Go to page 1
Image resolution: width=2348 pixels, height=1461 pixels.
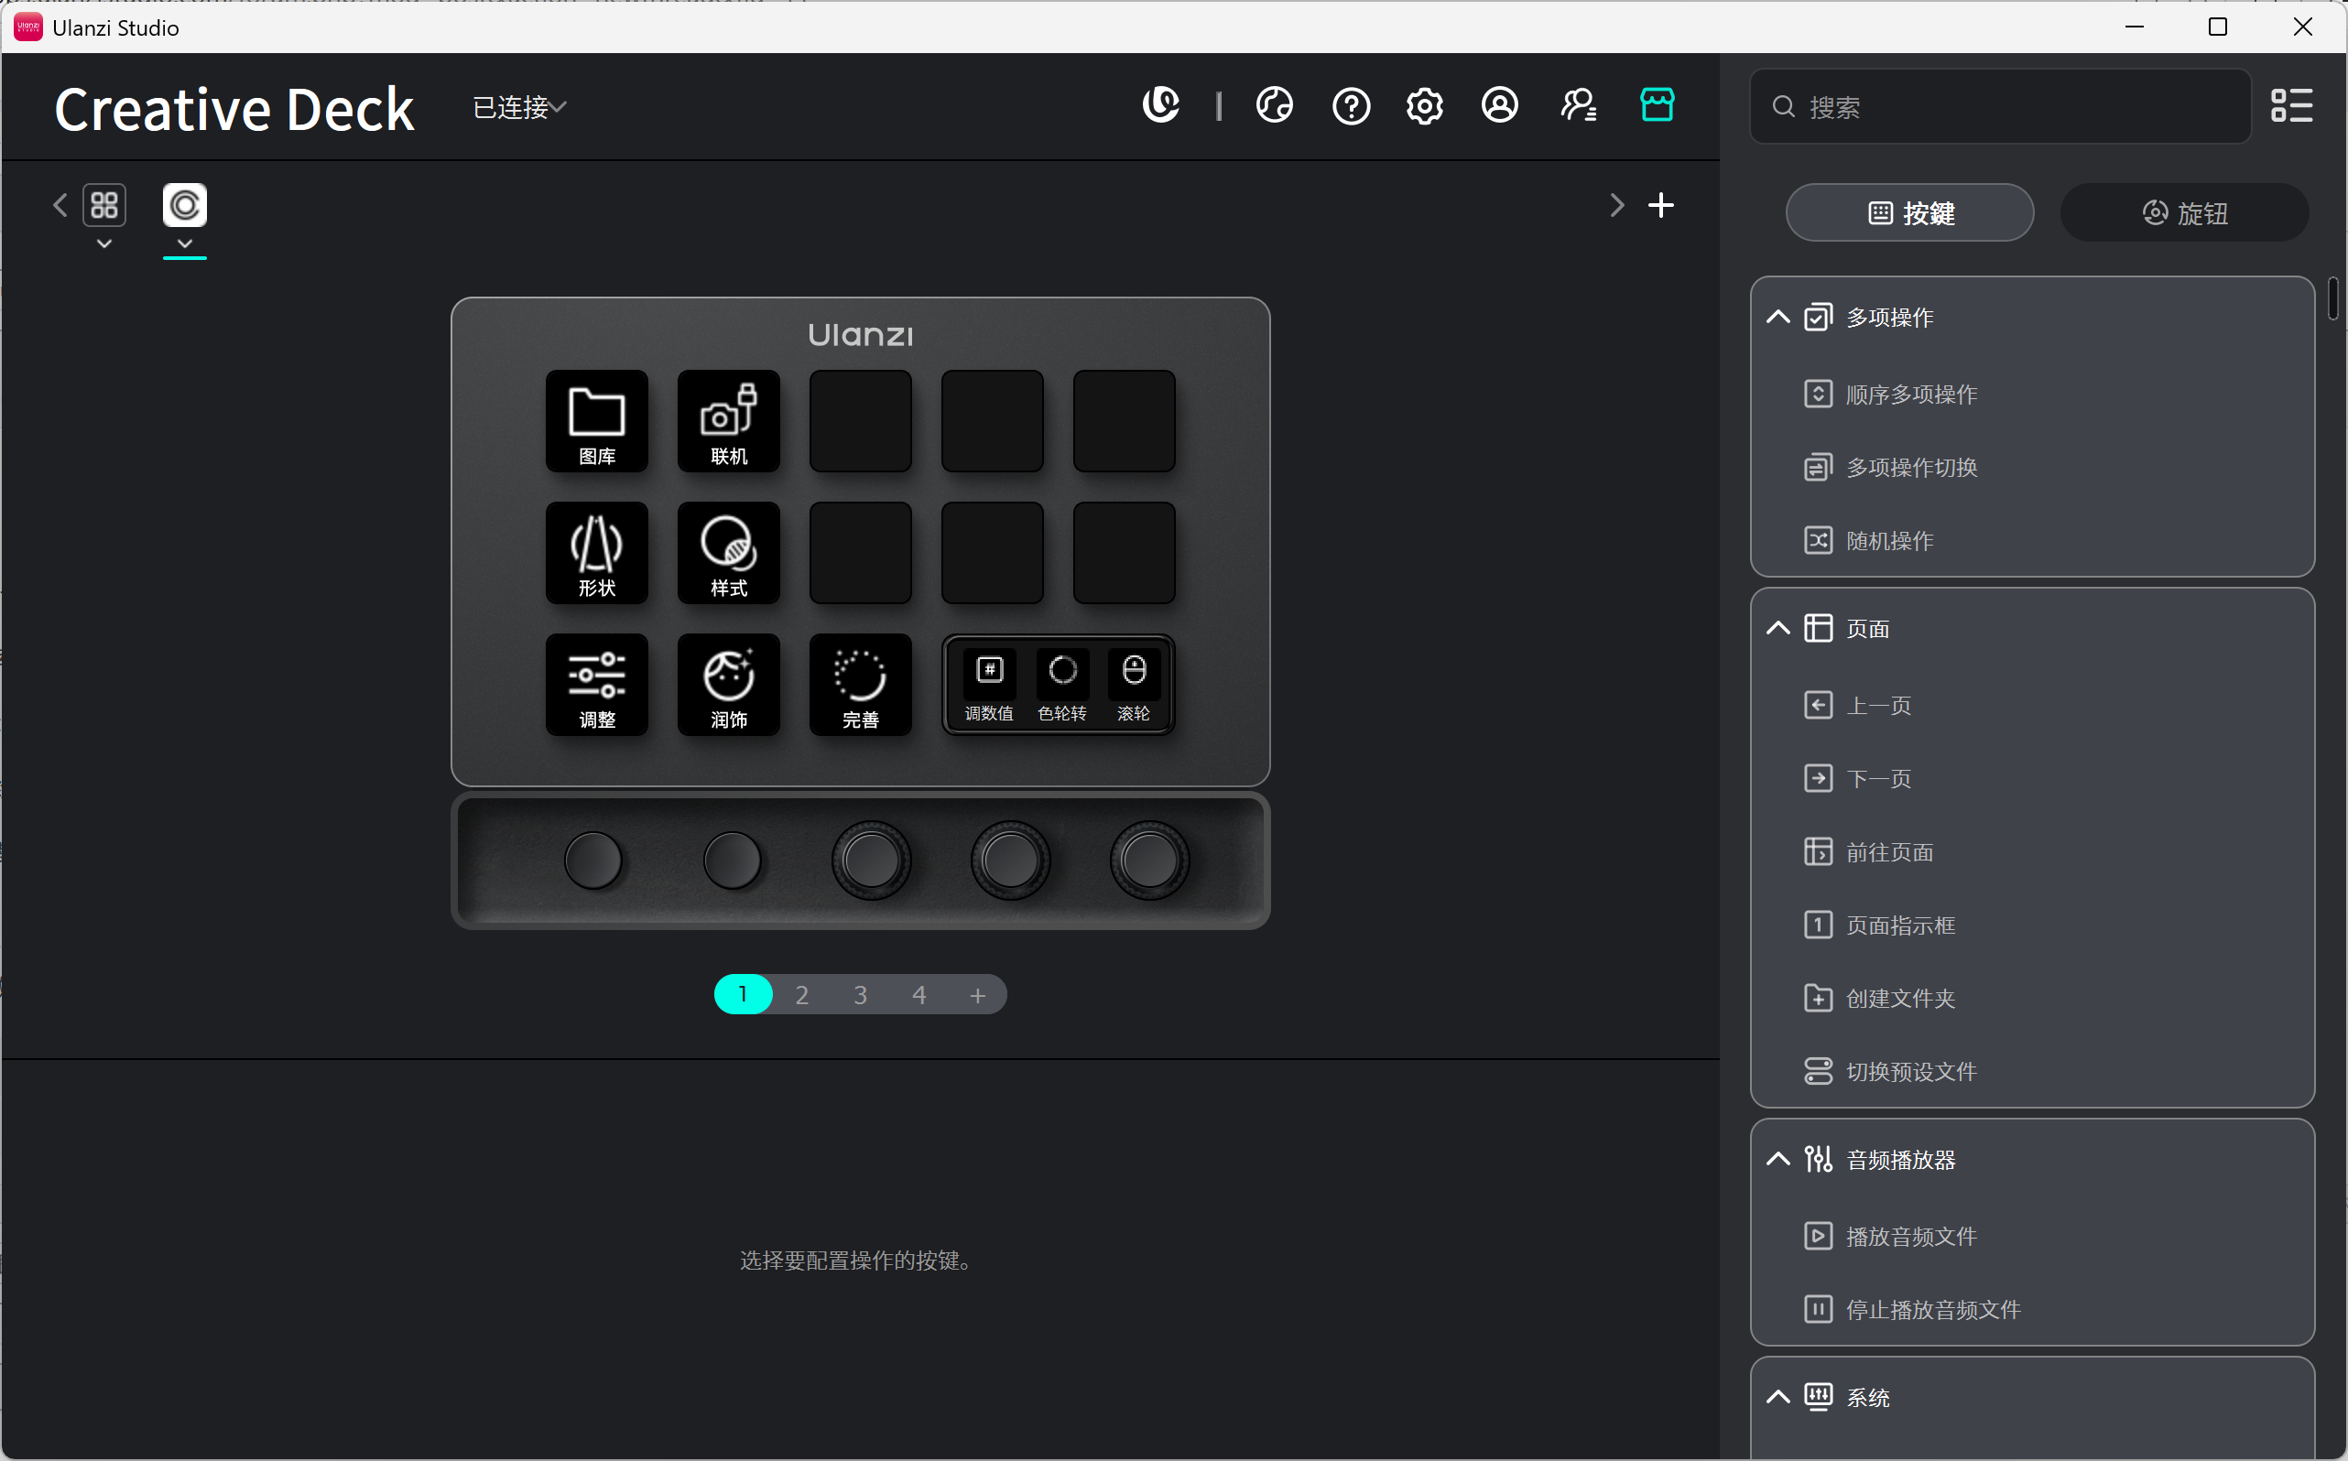click(x=743, y=994)
